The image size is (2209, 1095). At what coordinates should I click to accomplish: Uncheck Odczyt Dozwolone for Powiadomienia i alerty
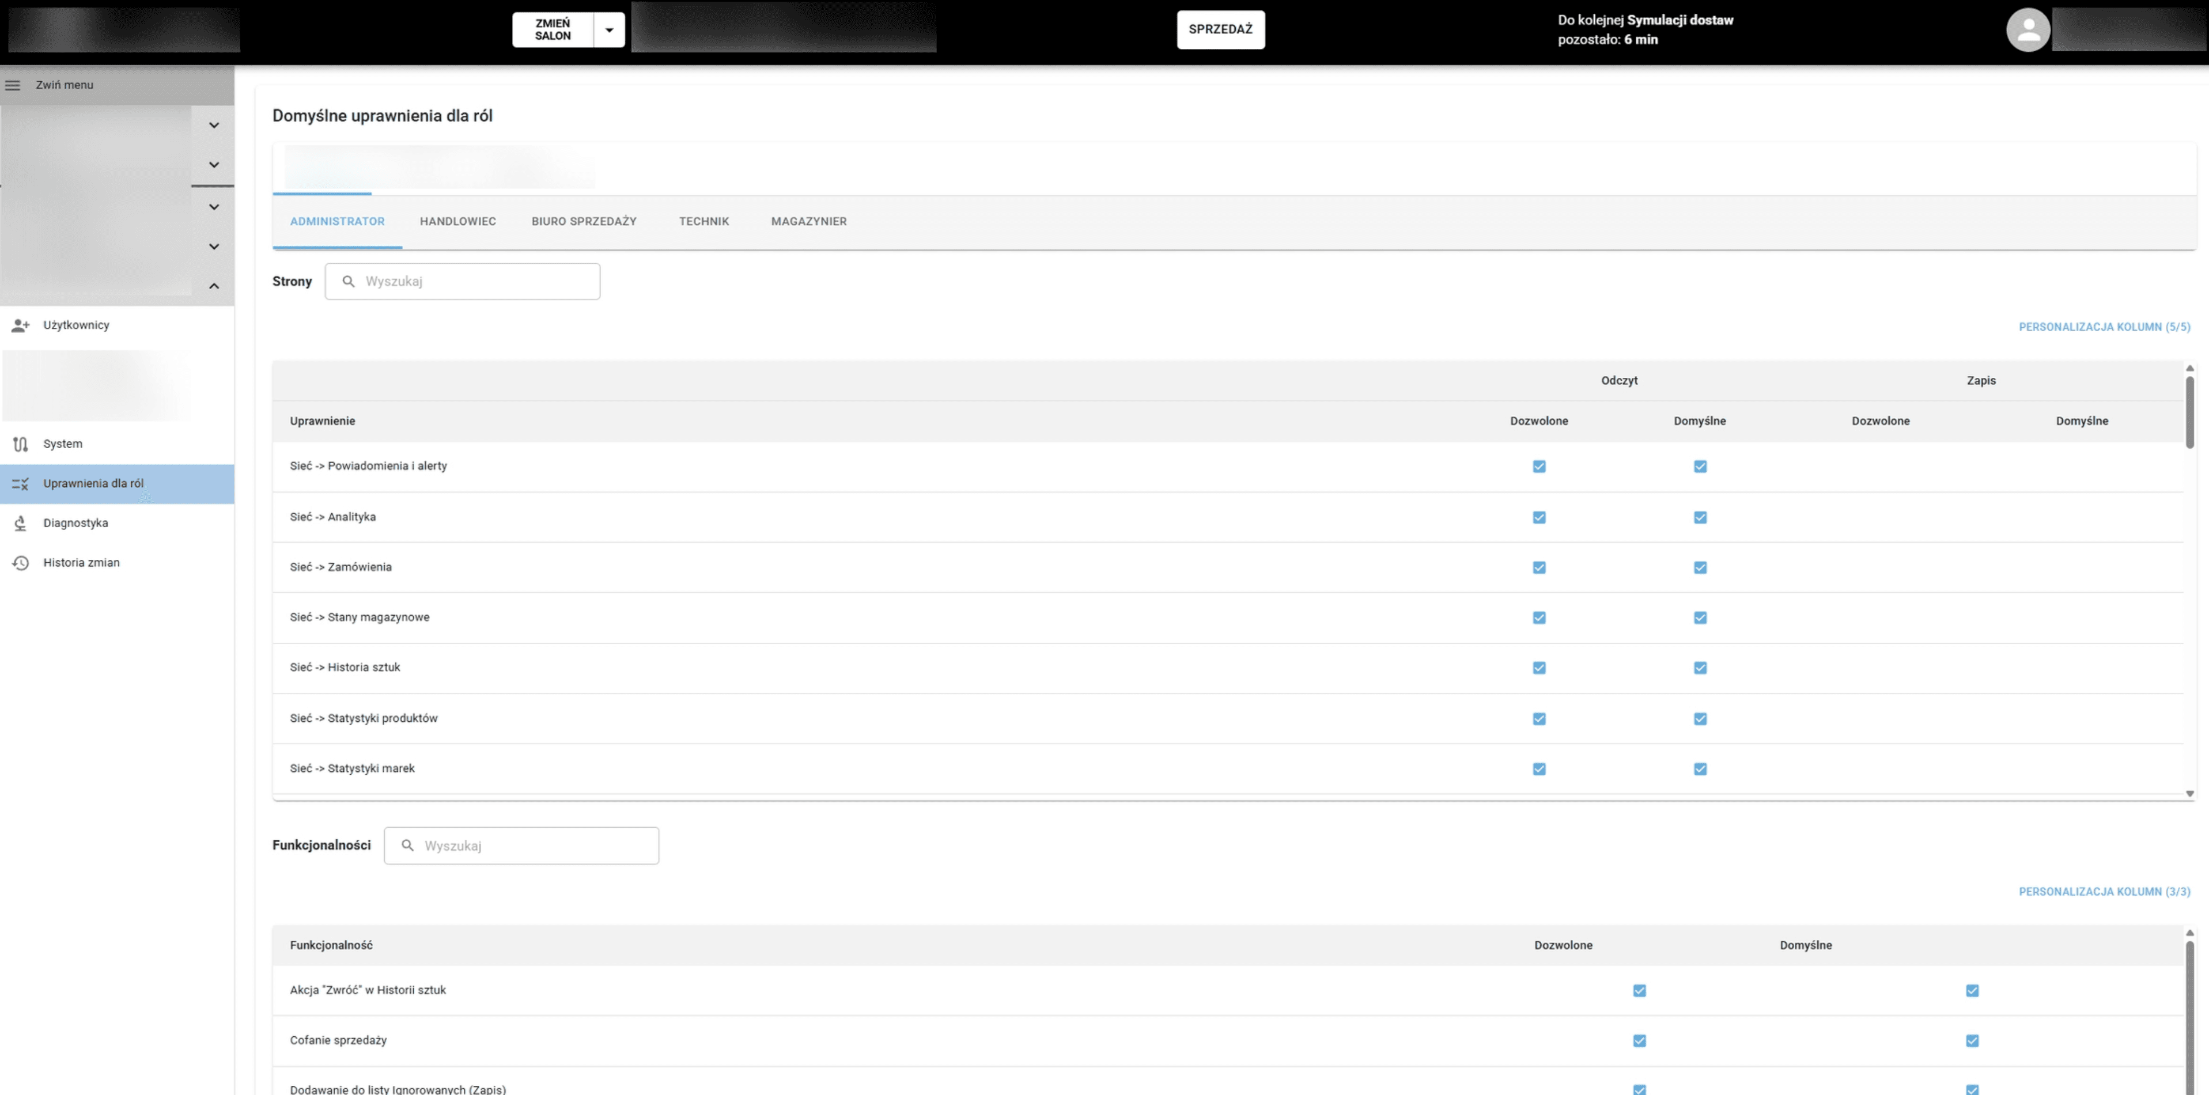(x=1538, y=467)
